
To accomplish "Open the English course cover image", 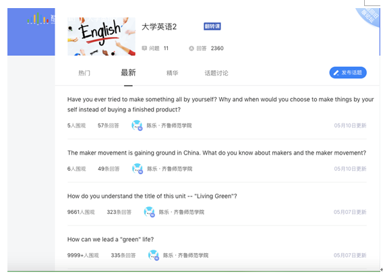I will point(101,36).
